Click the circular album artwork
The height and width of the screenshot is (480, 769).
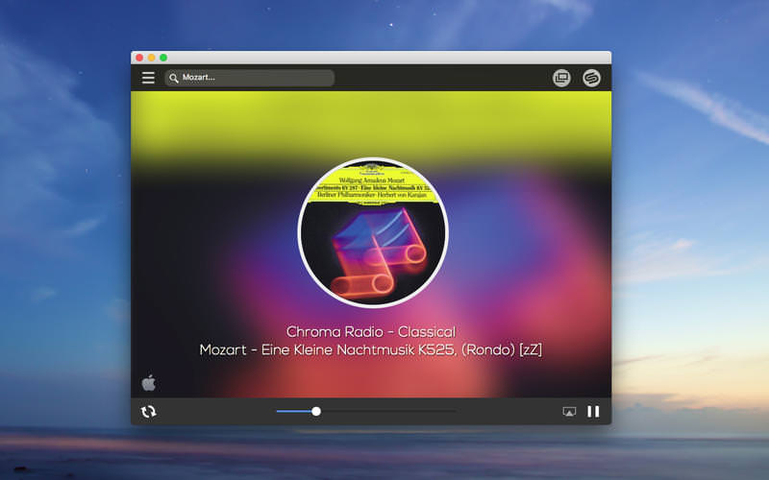pyautogui.click(x=373, y=232)
